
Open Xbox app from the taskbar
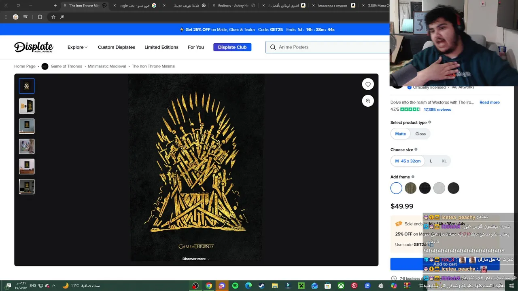pyautogui.click(x=341, y=286)
